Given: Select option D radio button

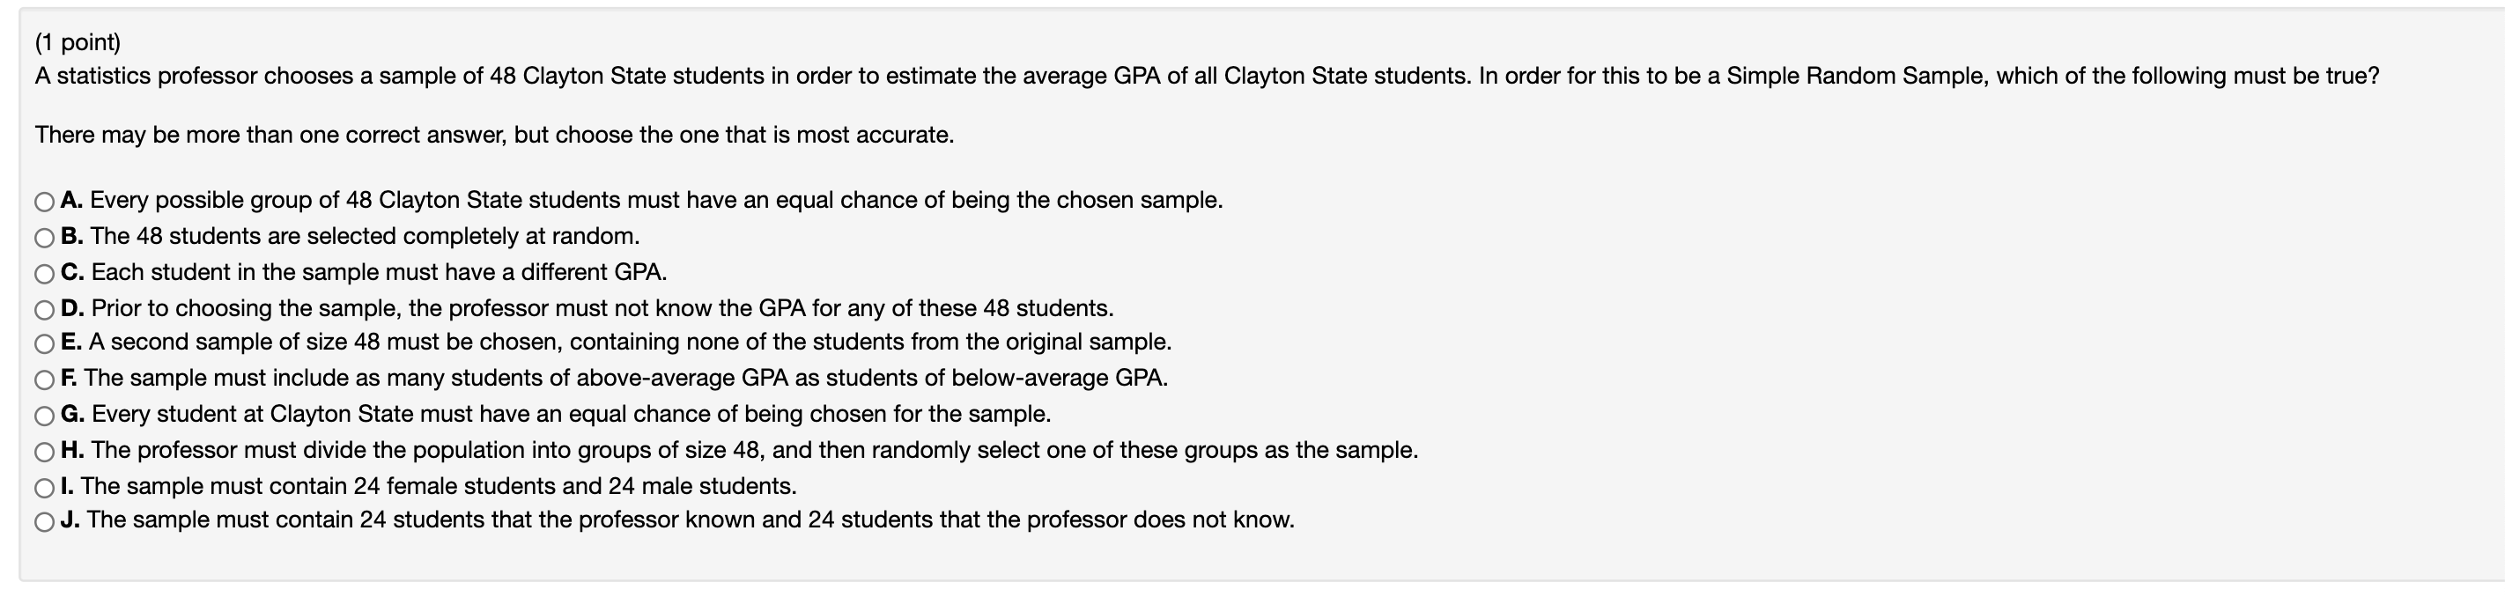Looking at the screenshot, I should click(44, 310).
